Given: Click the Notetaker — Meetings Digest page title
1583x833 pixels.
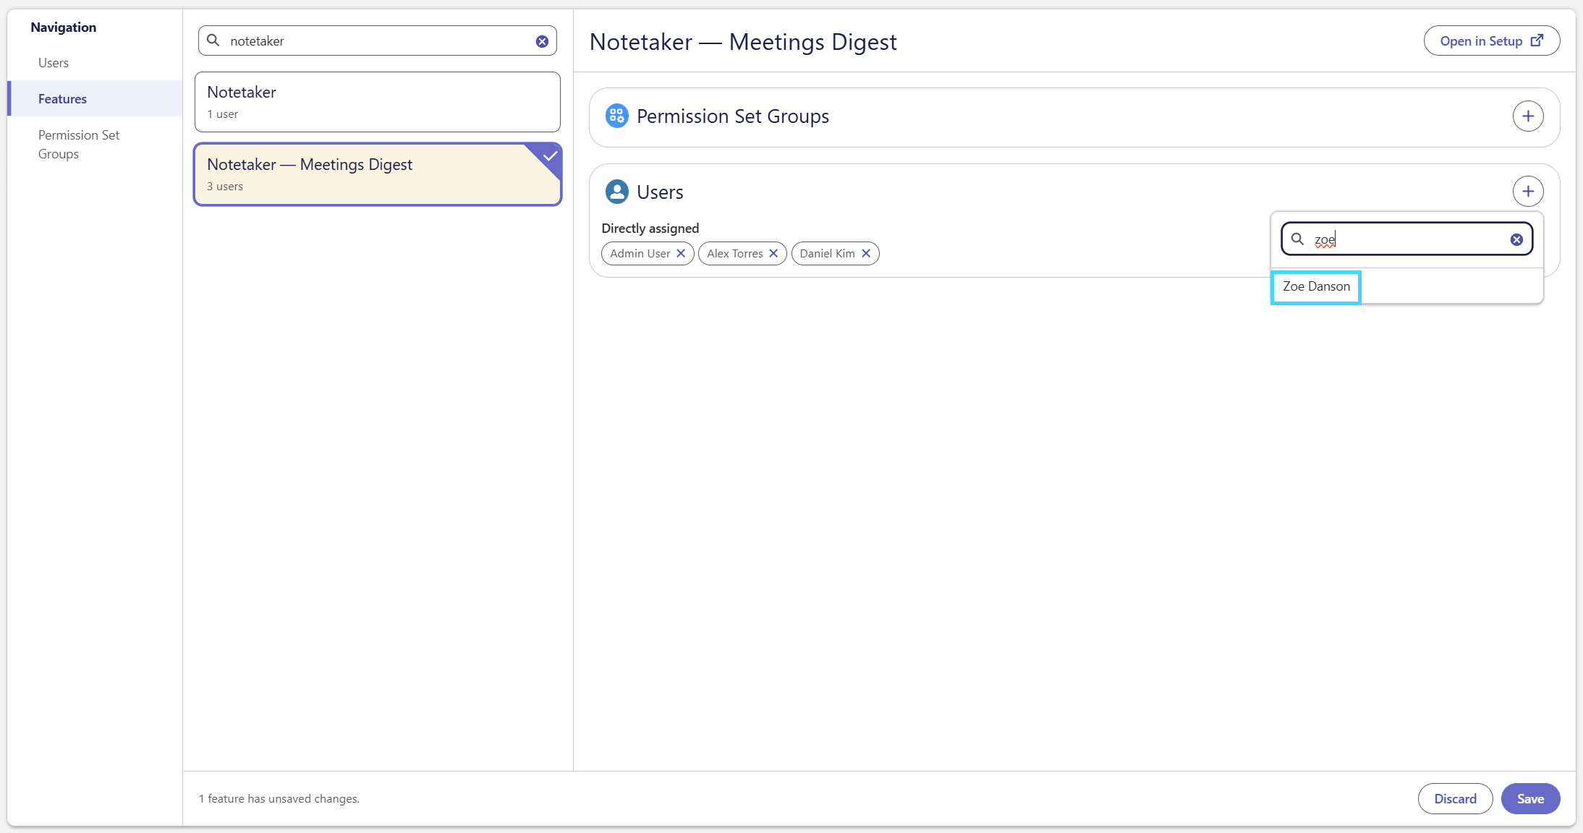Looking at the screenshot, I should click(743, 42).
